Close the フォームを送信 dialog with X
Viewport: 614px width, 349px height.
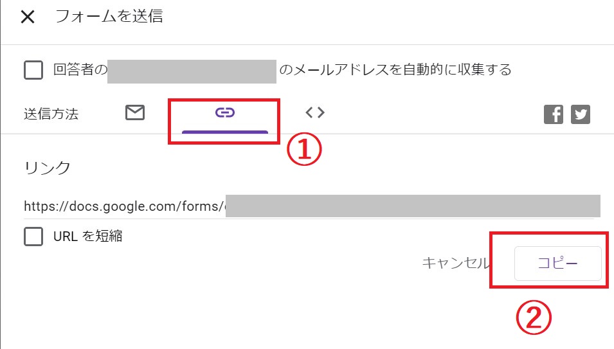coord(28,17)
